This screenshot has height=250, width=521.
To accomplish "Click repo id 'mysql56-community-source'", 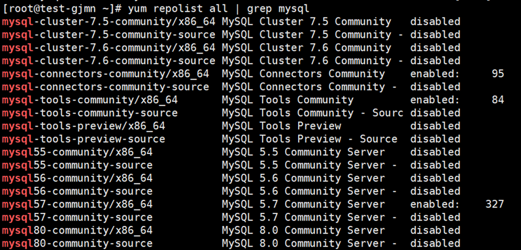I will [x=77, y=191].
